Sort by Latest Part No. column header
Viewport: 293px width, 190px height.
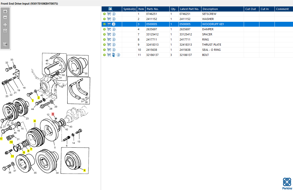[190, 9]
